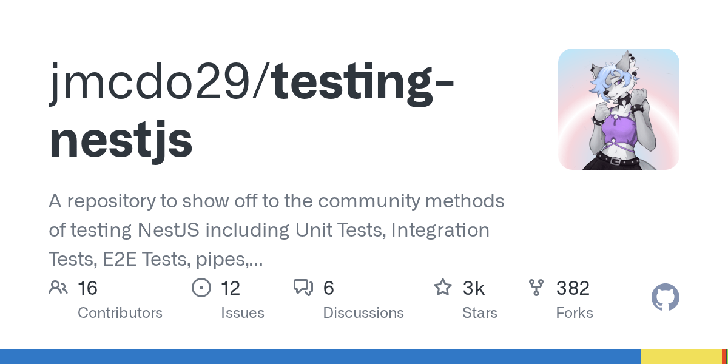Screen dimensions: 728x364
Task: Click the Forks label text
Action: [575, 313]
